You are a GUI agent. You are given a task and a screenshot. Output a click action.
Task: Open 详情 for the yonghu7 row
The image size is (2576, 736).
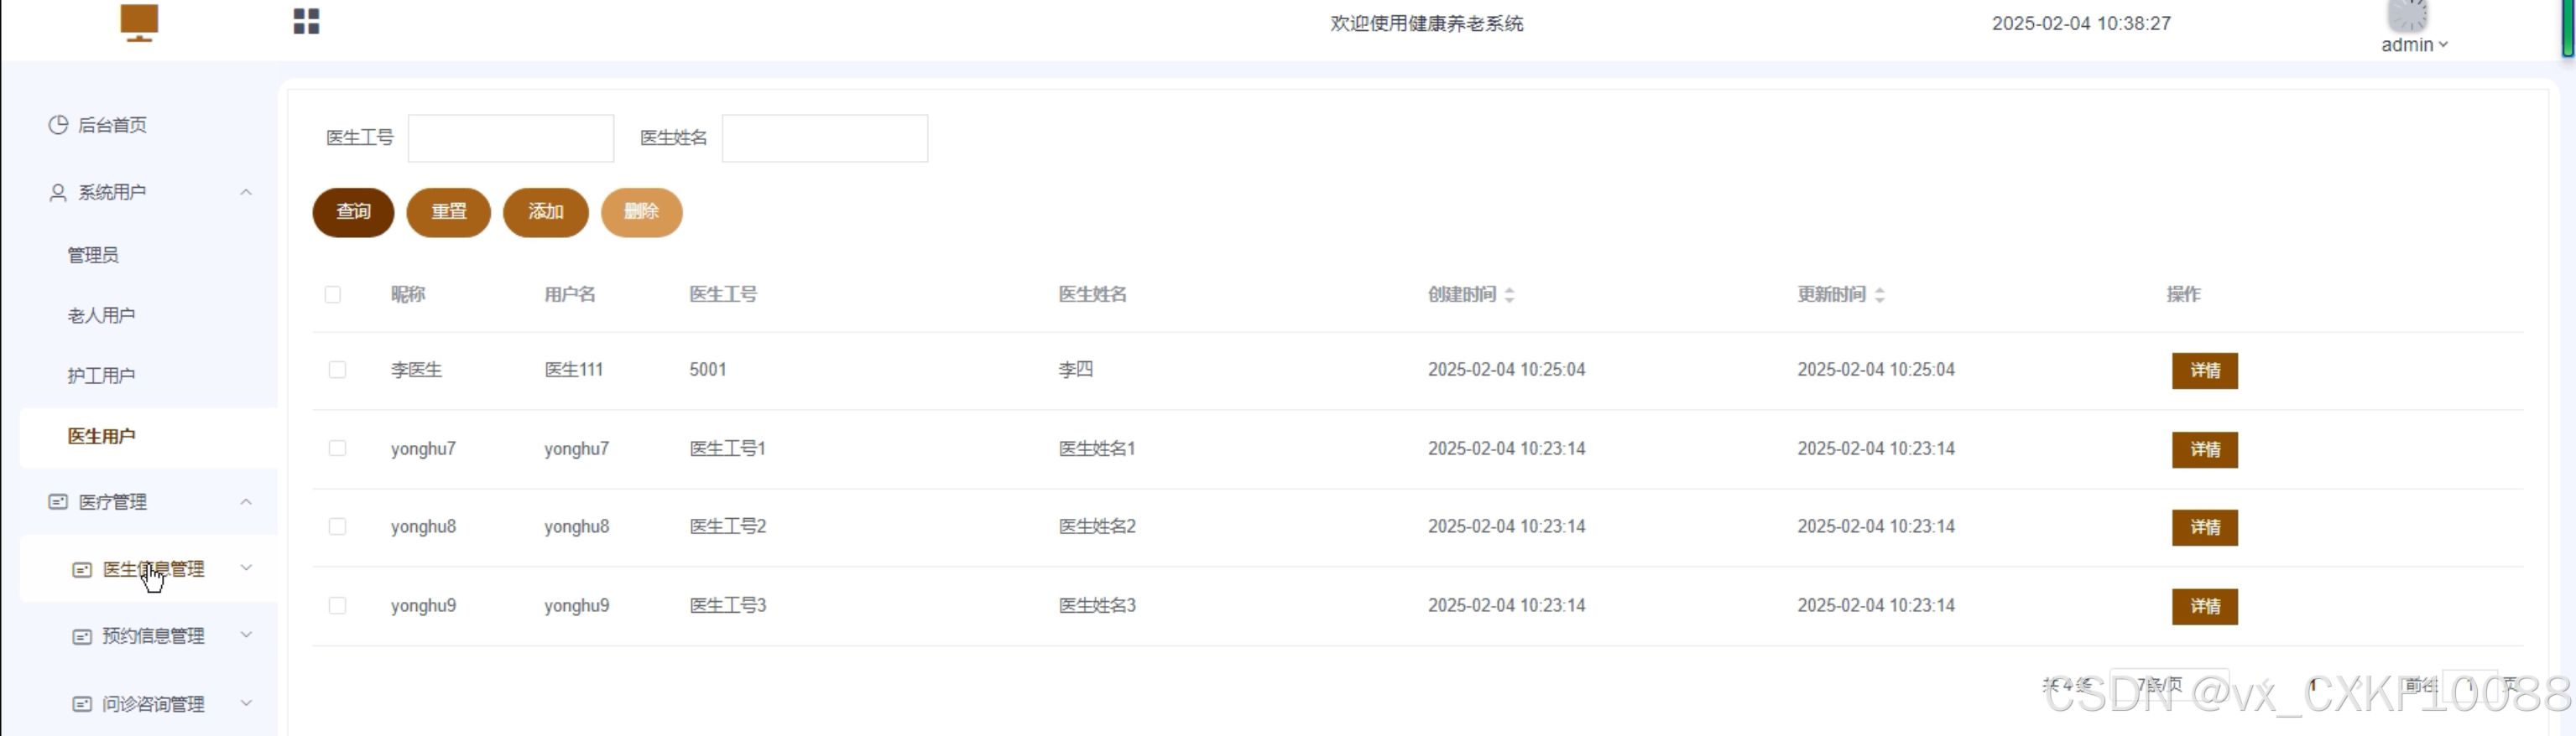pos(2204,449)
